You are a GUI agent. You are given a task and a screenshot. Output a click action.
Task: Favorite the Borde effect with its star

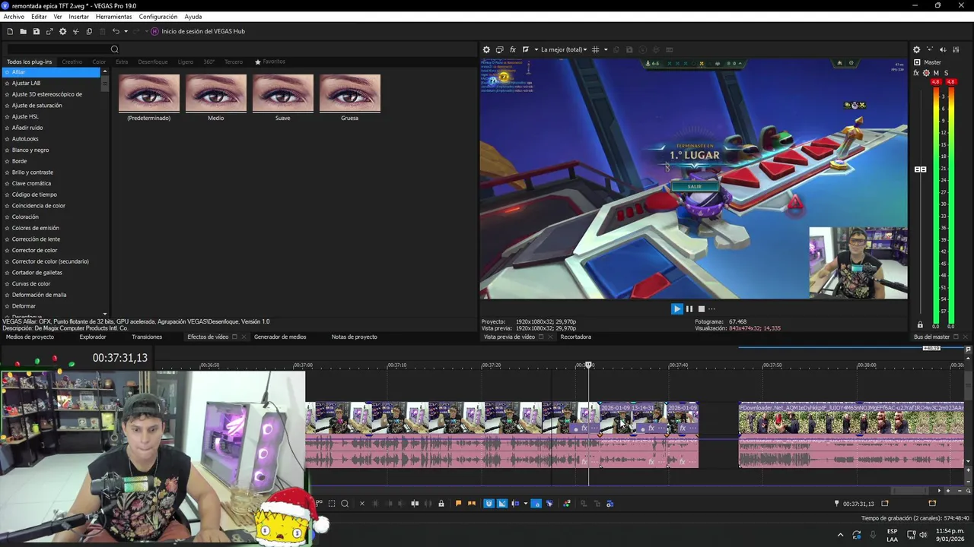click(6, 161)
